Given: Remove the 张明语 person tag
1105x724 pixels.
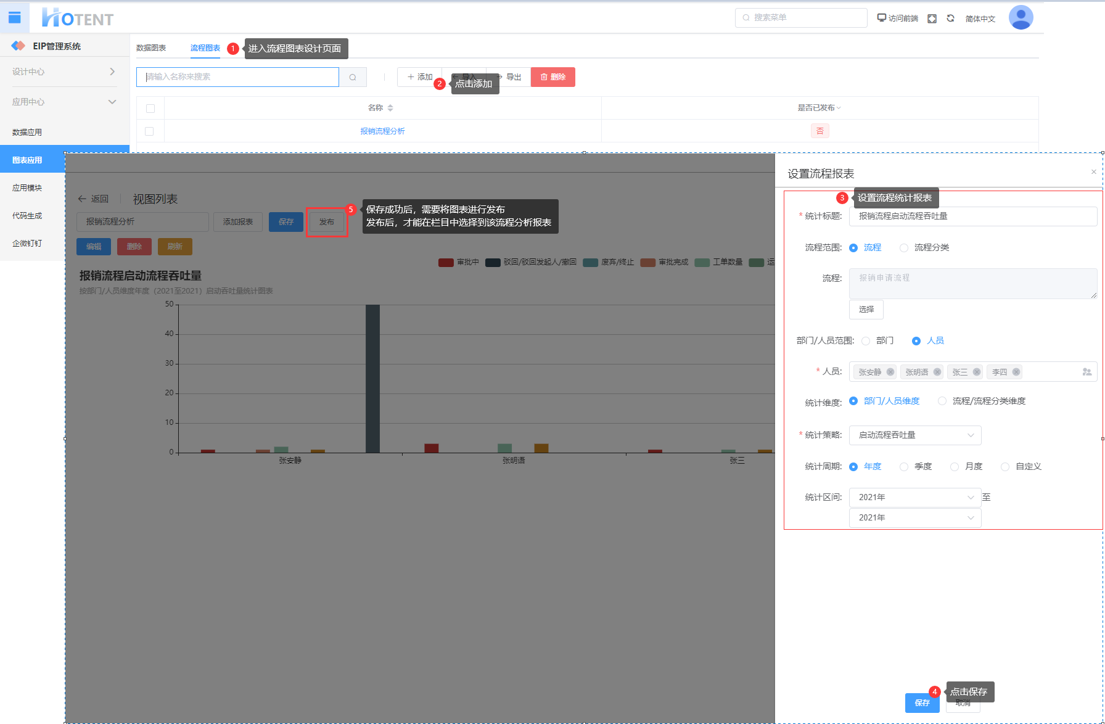Looking at the screenshot, I should (937, 372).
